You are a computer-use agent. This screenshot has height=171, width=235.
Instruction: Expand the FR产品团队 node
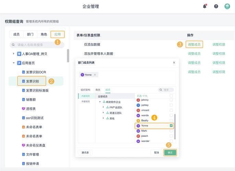[x=103, y=107]
